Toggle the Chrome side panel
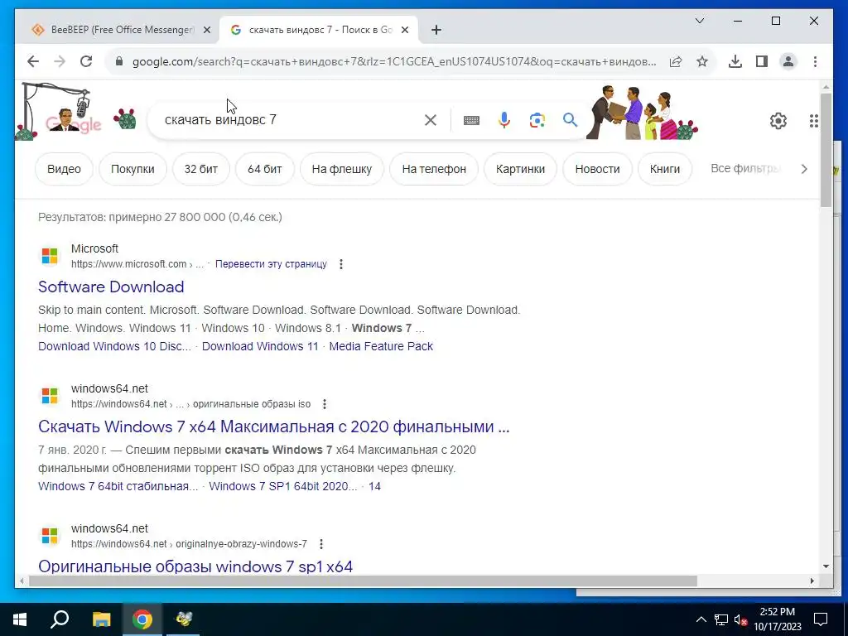 click(762, 61)
